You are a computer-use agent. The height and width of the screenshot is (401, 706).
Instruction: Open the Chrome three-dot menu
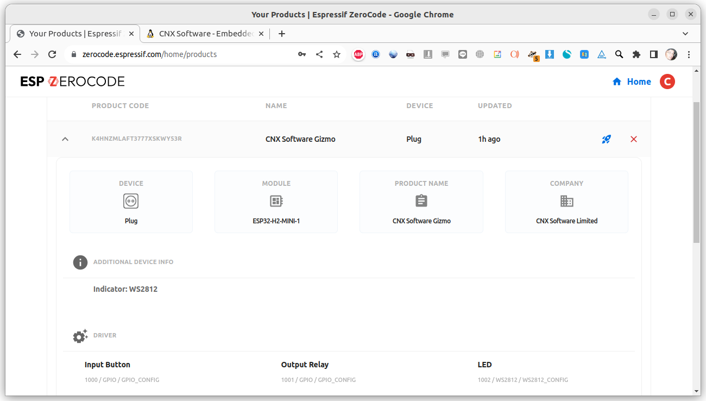point(689,54)
